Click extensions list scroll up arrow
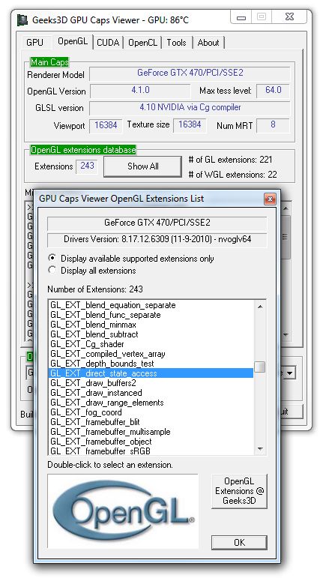Screen dimensions: 320x578 pos(260,307)
